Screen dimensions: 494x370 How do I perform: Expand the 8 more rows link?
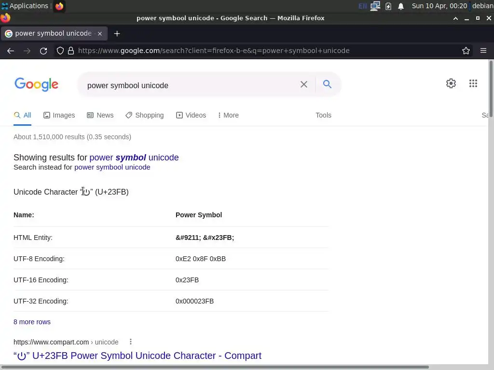pos(32,322)
